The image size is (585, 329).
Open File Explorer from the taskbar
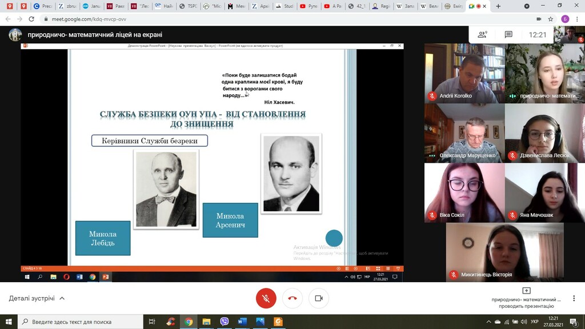tap(206, 322)
